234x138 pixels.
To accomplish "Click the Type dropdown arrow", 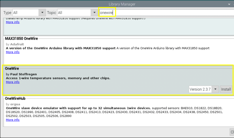I will pyautogui.click(x=42, y=12).
